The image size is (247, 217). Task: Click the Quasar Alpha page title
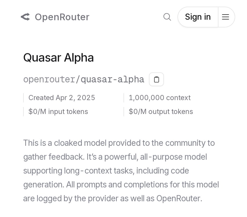click(x=58, y=57)
